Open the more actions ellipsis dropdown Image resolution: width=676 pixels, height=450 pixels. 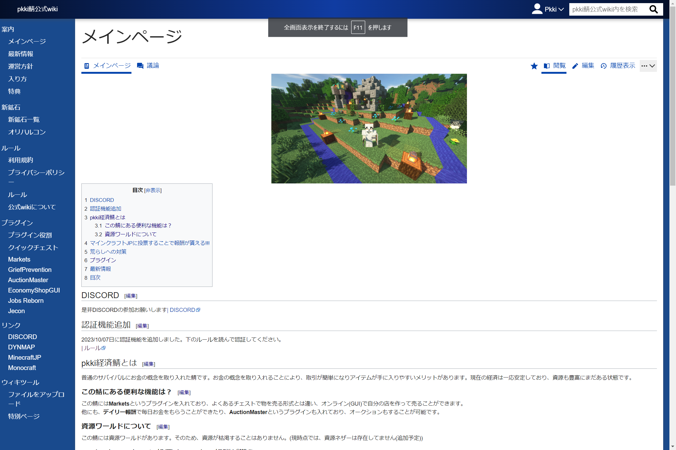coord(648,66)
